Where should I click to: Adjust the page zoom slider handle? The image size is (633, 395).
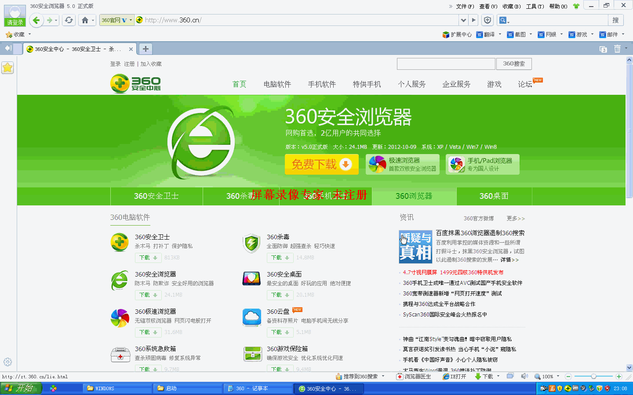[593, 377]
